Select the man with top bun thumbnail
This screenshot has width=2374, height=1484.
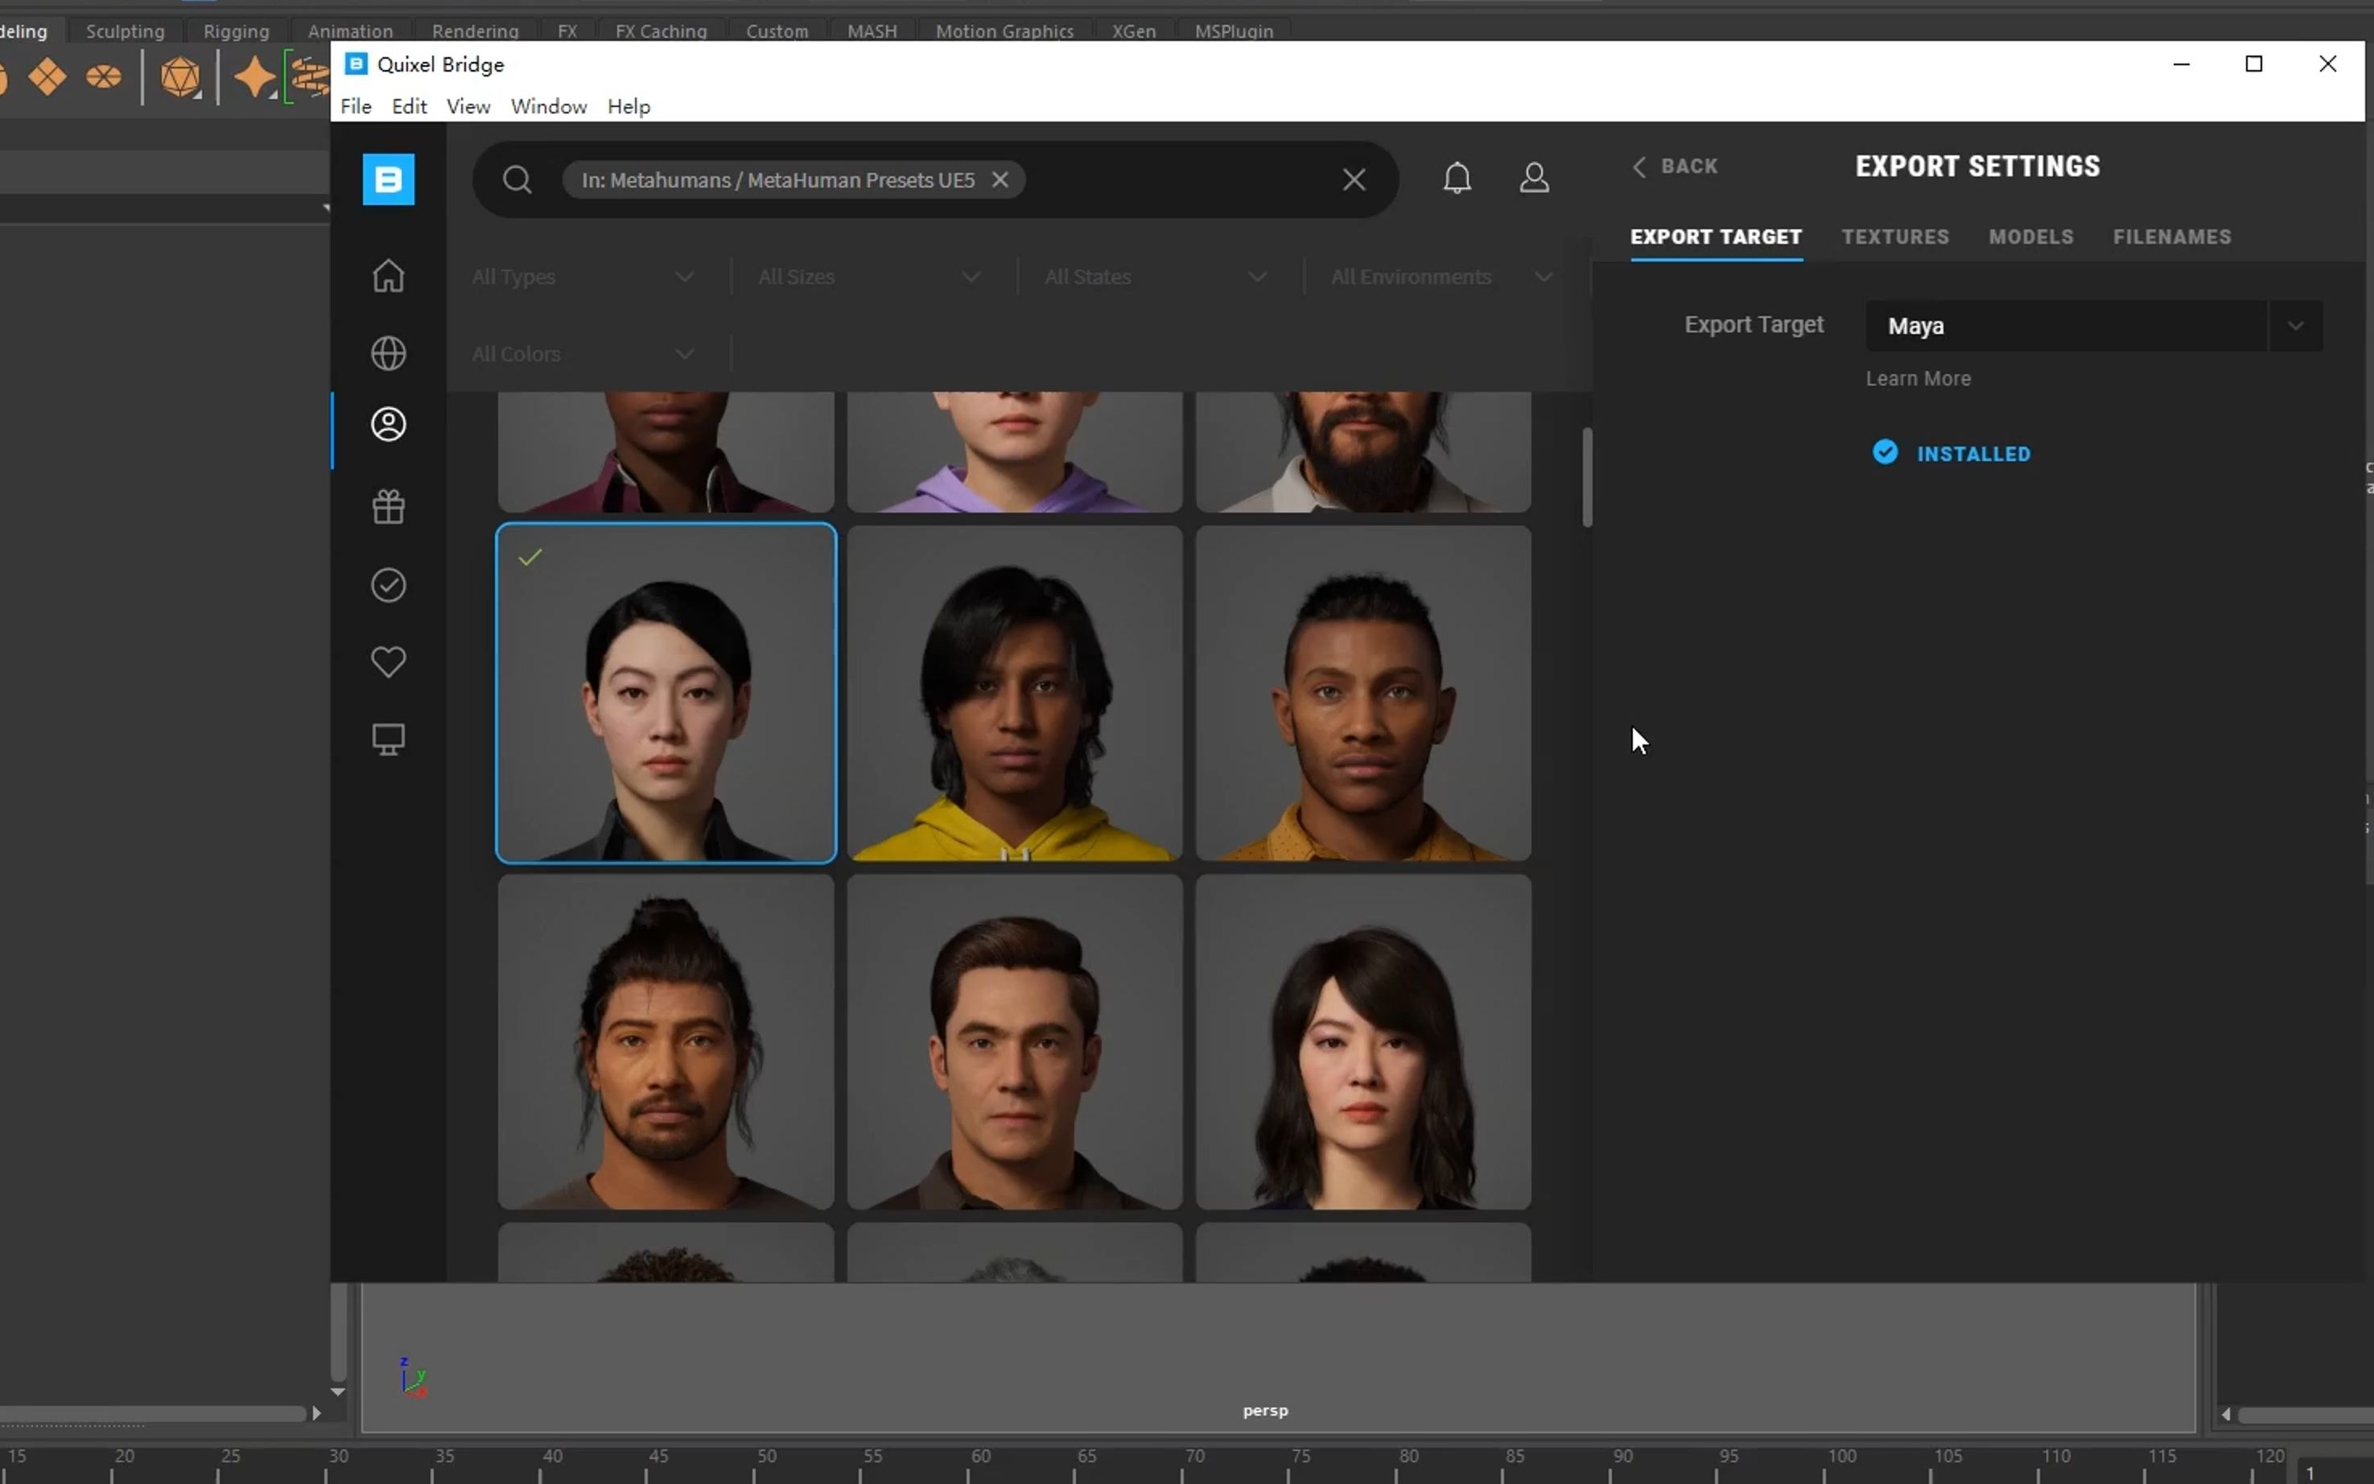[x=666, y=1041]
